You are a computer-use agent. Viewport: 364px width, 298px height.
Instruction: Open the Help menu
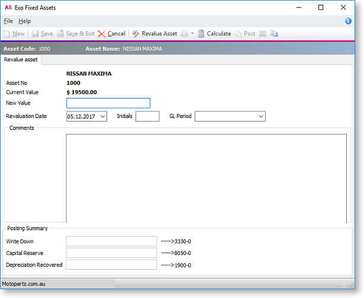[x=25, y=21]
